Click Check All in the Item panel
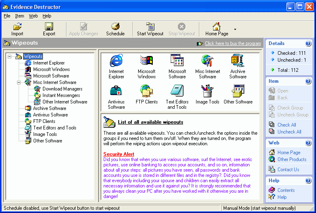Screen dimensions: 316x213 pyautogui.click(x=287, y=125)
